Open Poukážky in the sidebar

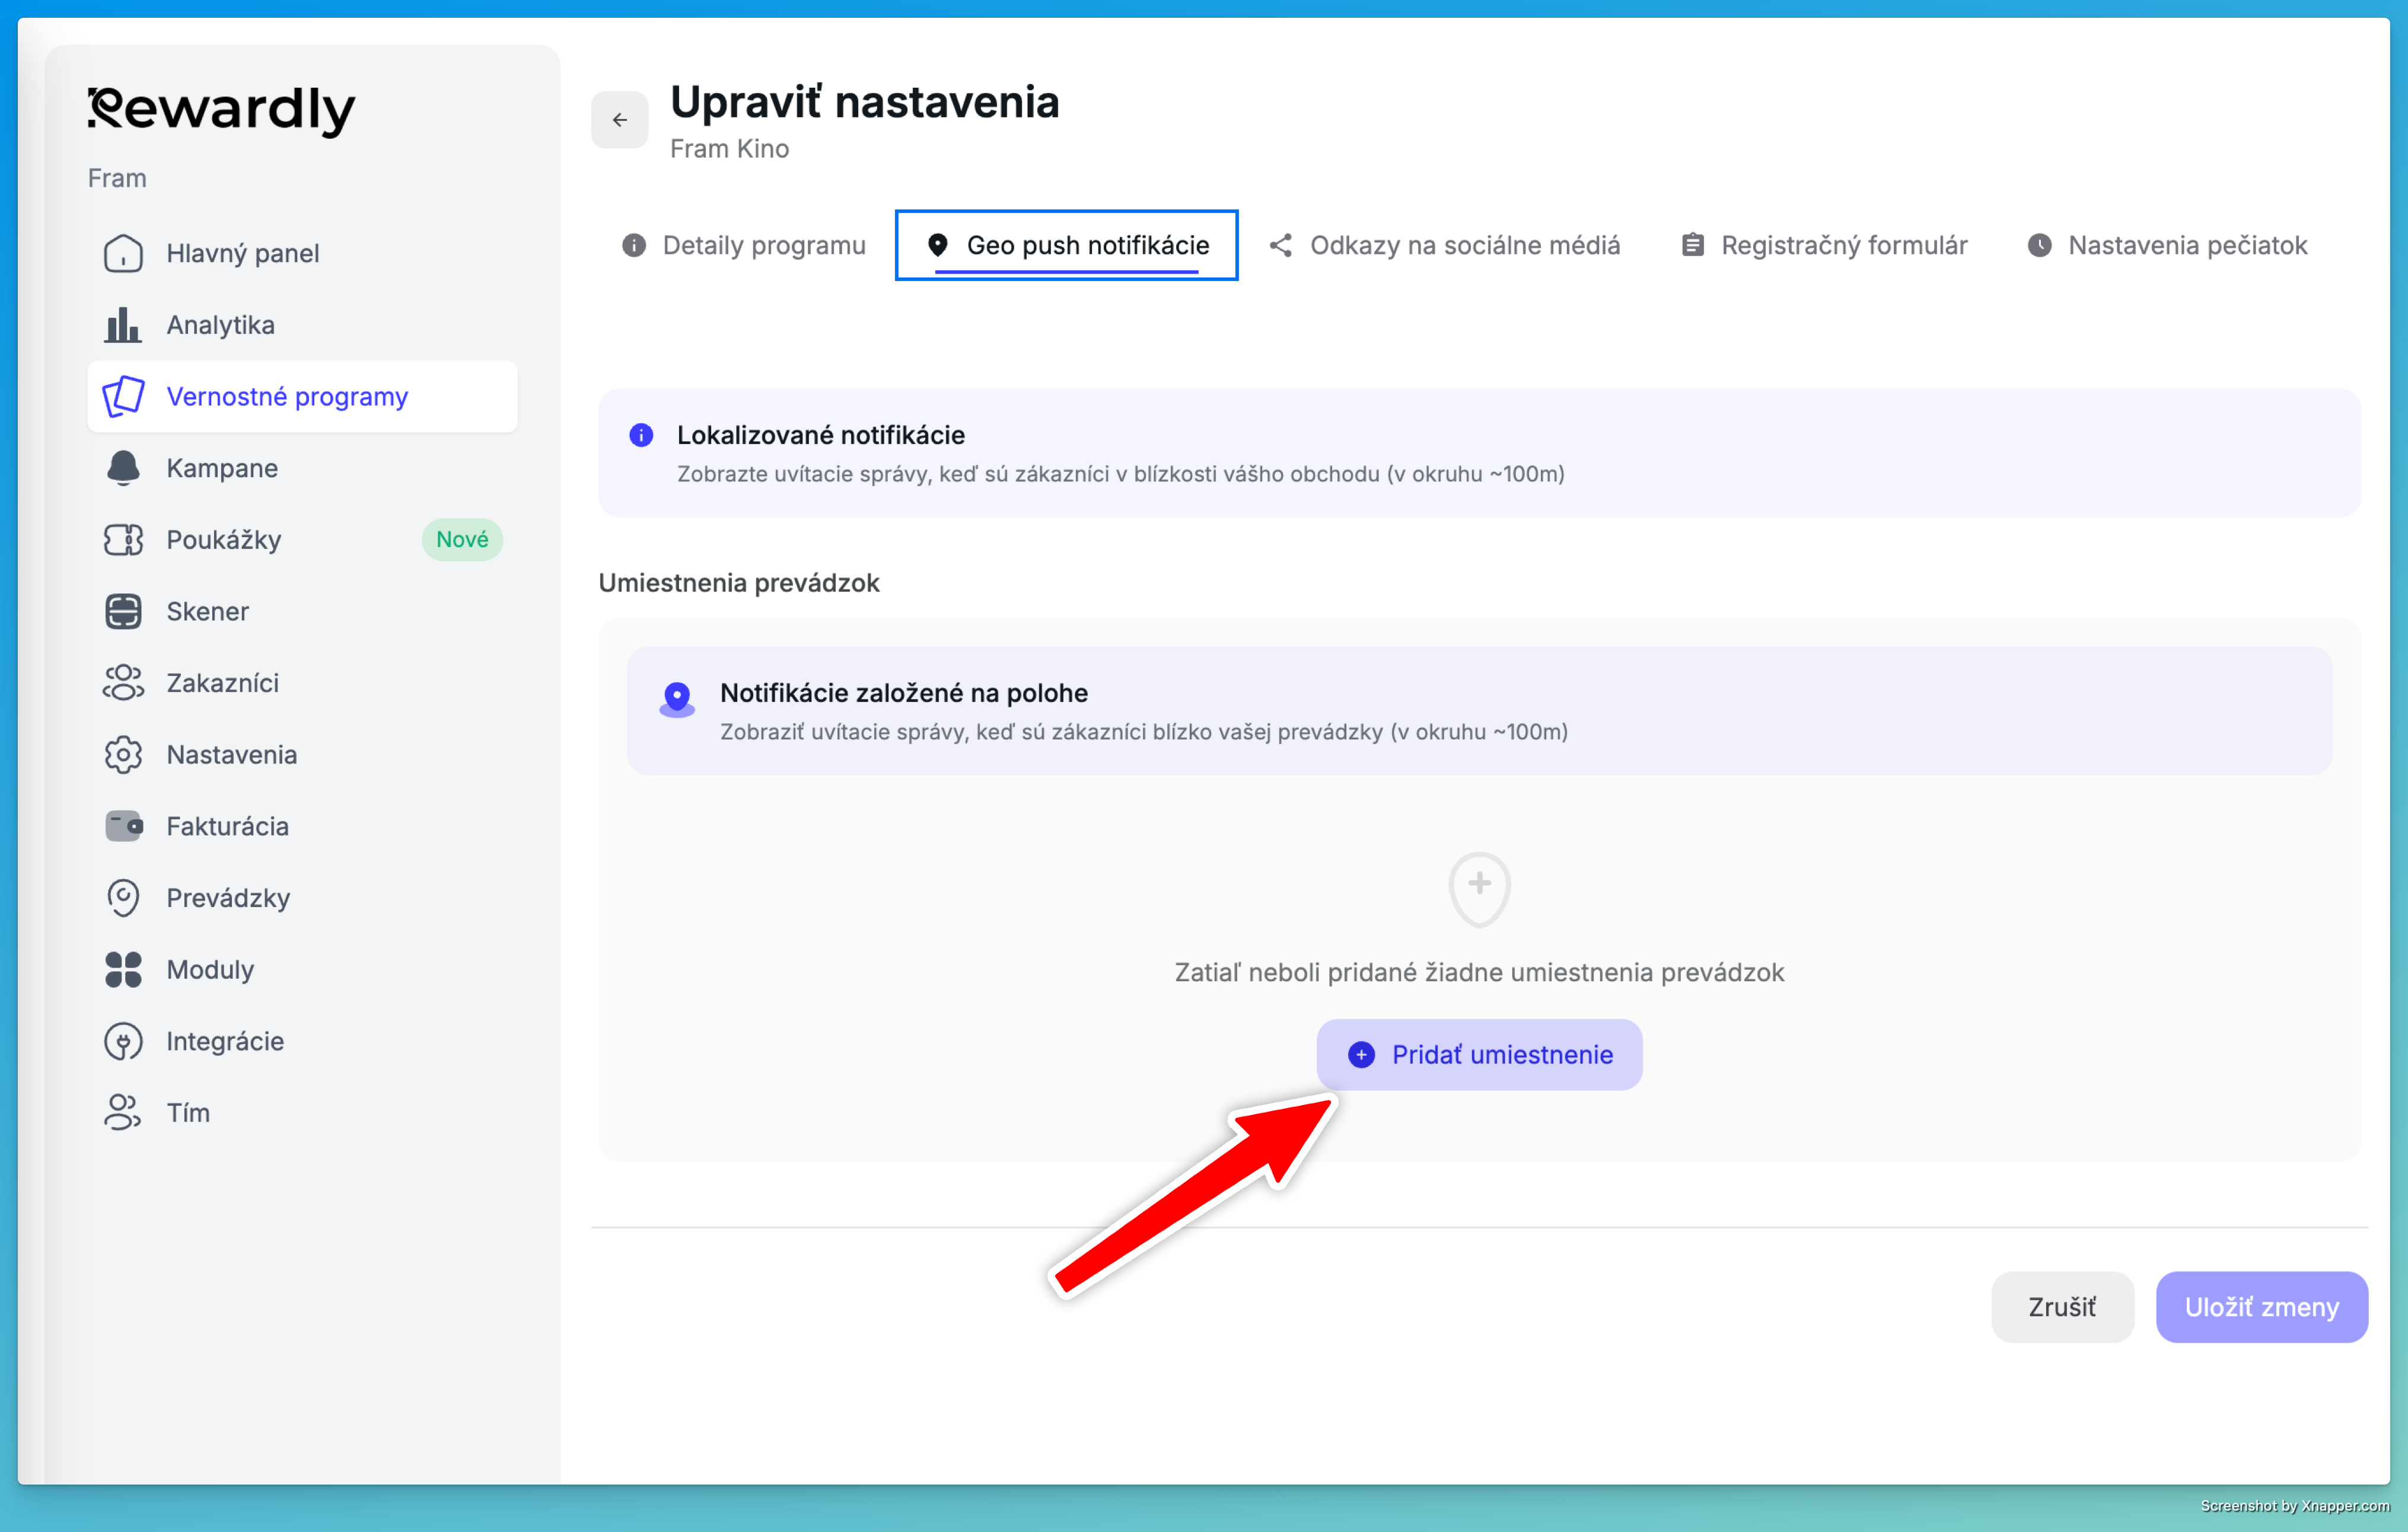point(302,540)
